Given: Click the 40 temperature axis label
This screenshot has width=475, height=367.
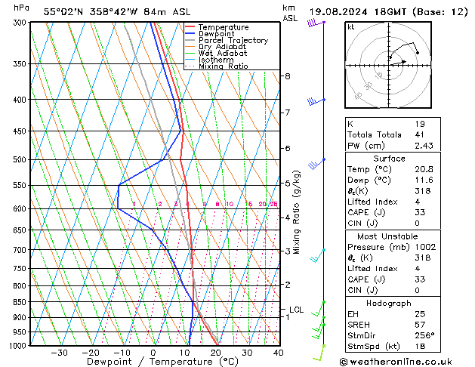Looking at the screenshot, I should click(278, 353).
